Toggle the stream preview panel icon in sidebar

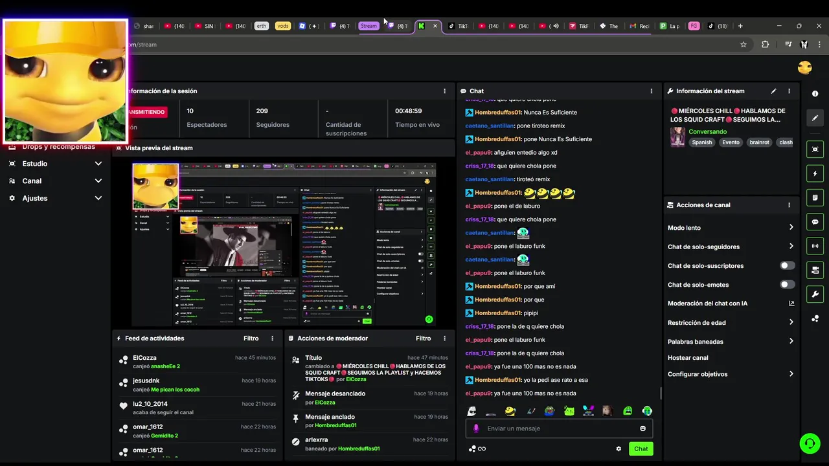[x=815, y=149]
